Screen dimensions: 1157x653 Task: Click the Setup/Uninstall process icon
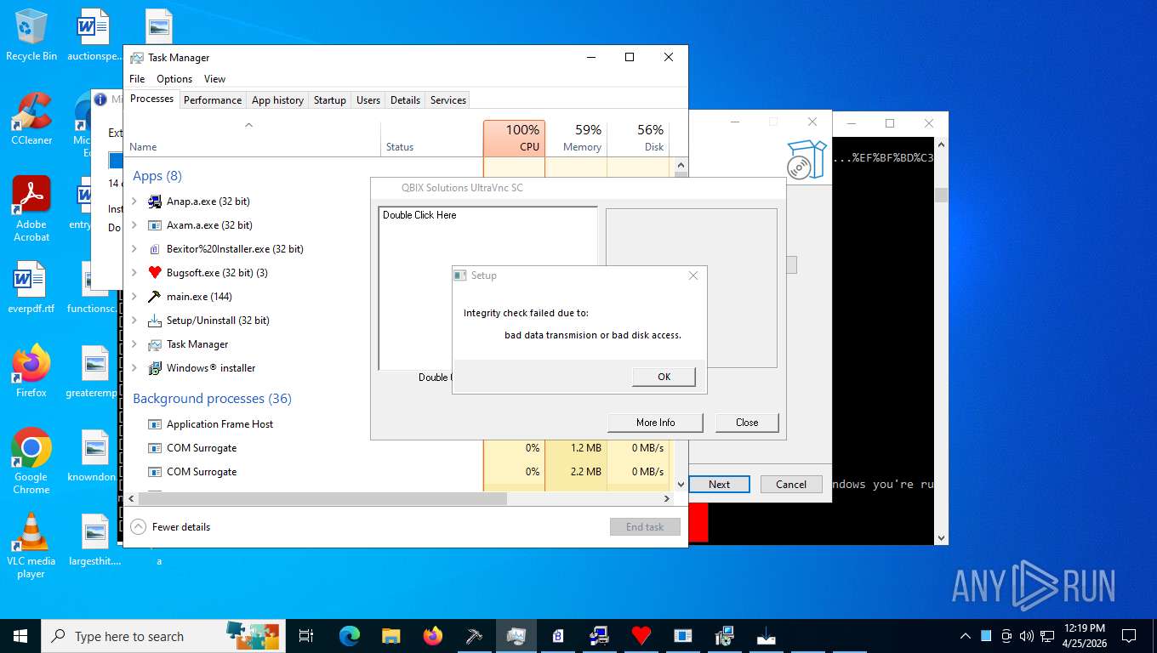[x=155, y=321]
